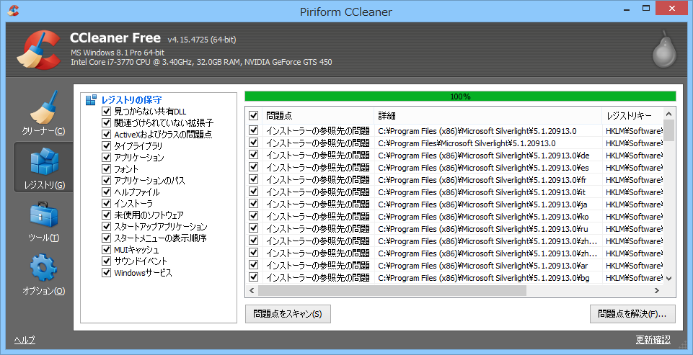Toggle アプリケーション checkbox
This screenshot has width=693, height=355.
tap(106, 157)
